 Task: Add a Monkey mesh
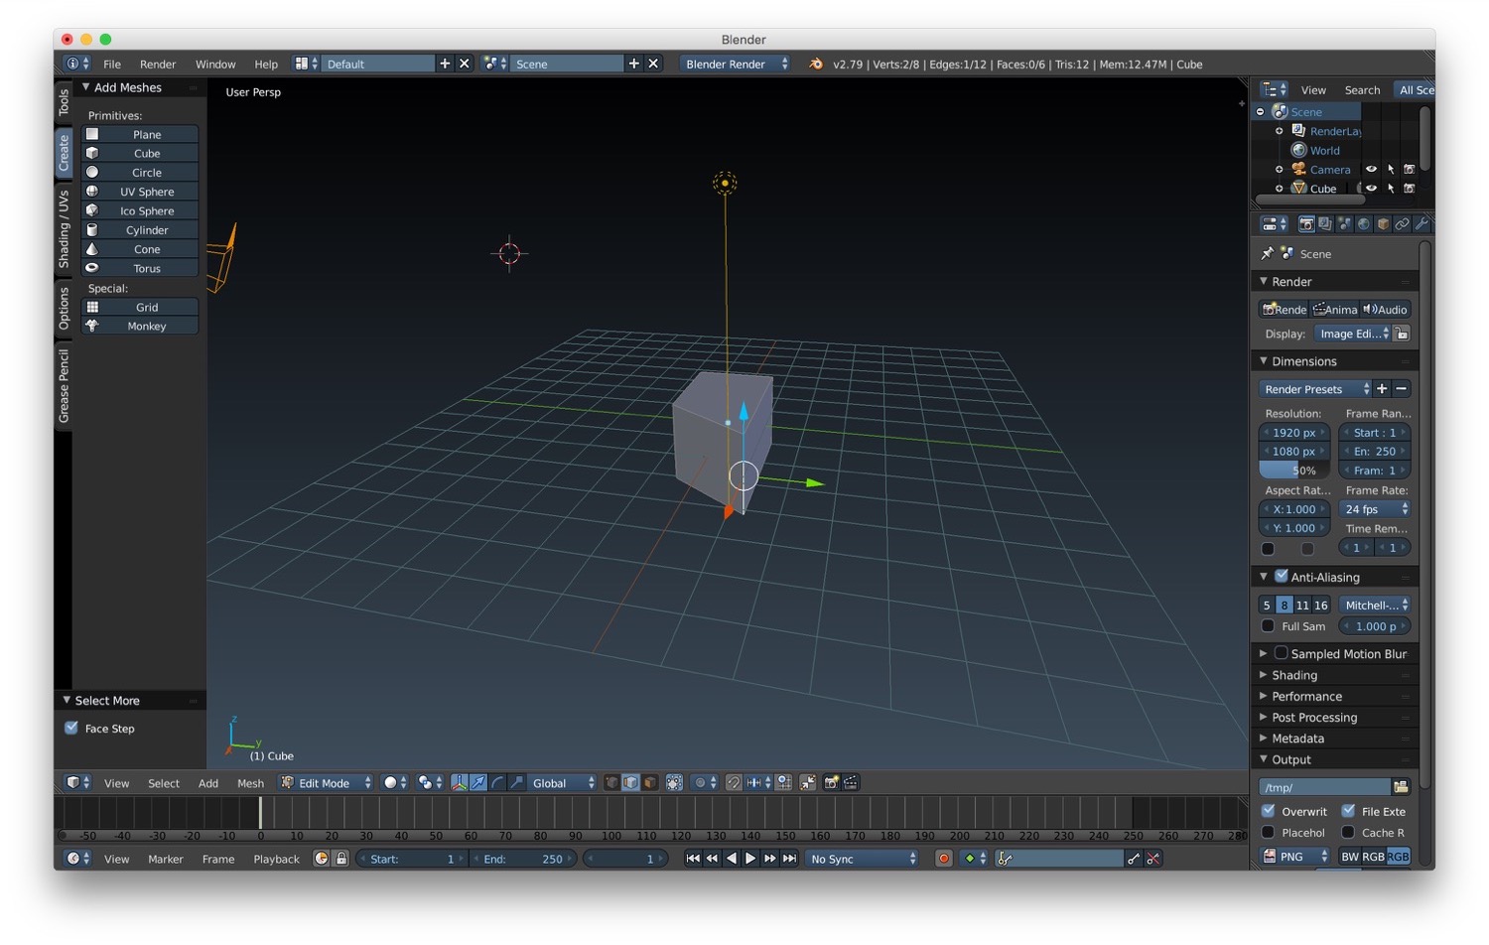[x=140, y=326]
